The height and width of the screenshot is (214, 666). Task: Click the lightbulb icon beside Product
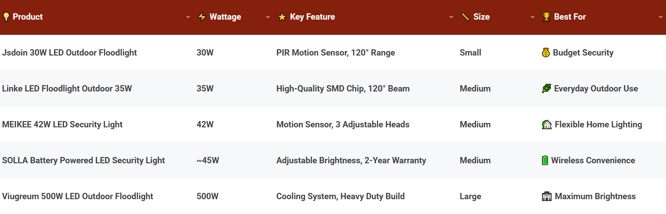pos(6,17)
